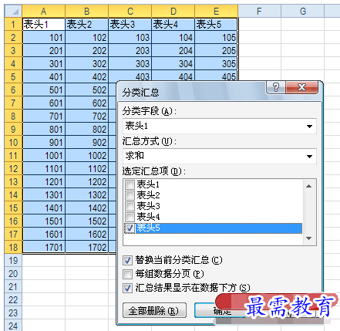
Task: Close the 分类汇总 dialog
Action: click(302, 87)
